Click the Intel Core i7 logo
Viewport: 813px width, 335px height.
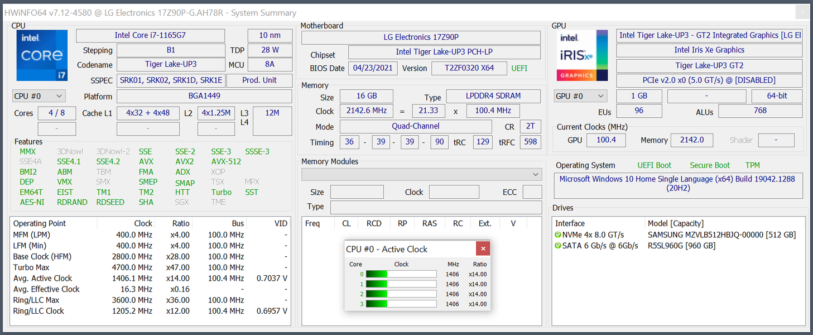coord(42,55)
